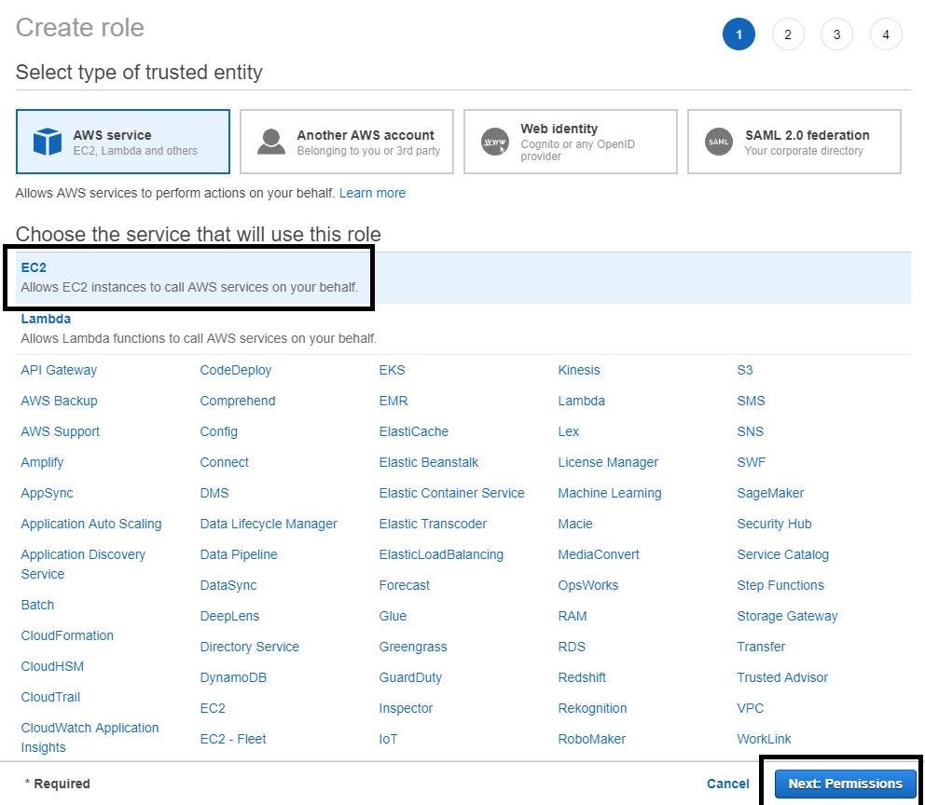Select Lex service
Screen dimensions: 925x805
[569, 431]
